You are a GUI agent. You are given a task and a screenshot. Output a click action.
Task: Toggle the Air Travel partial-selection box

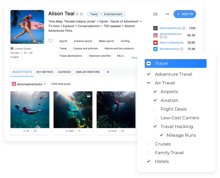point(149,83)
